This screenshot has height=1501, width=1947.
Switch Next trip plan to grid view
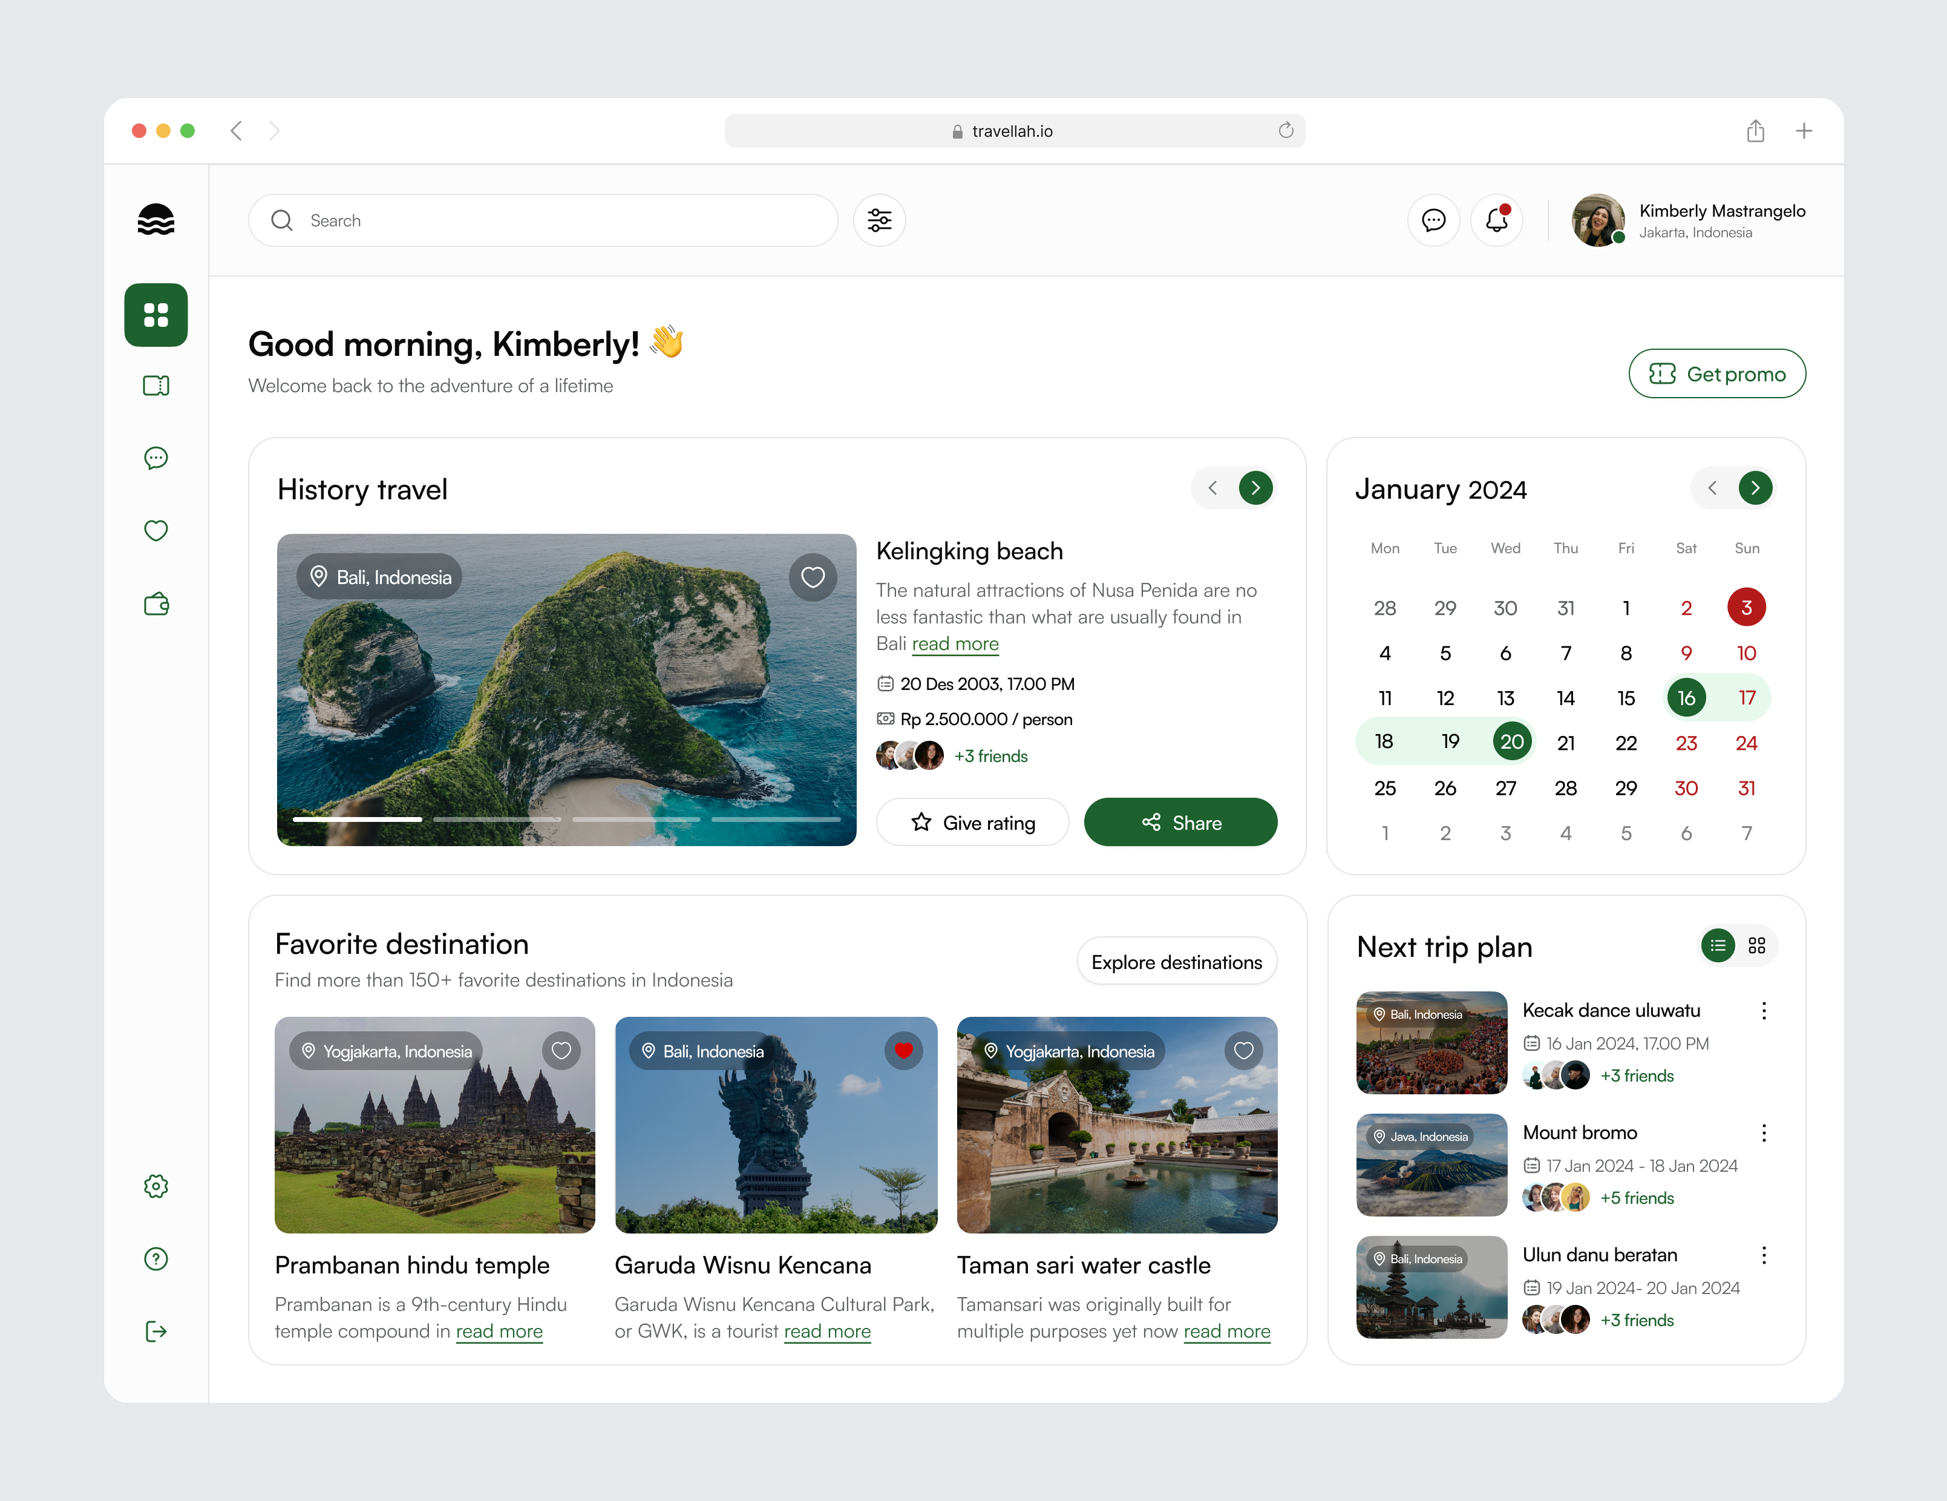1758,945
